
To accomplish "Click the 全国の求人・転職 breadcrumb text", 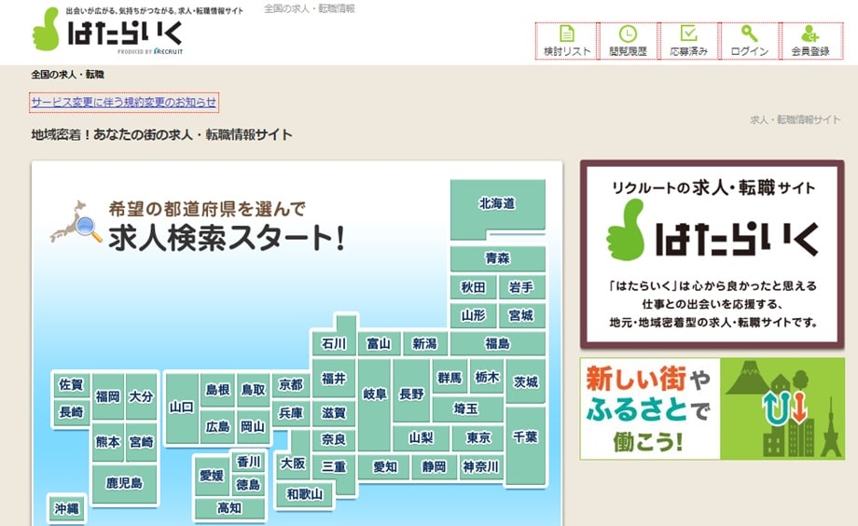I will click(x=67, y=75).
